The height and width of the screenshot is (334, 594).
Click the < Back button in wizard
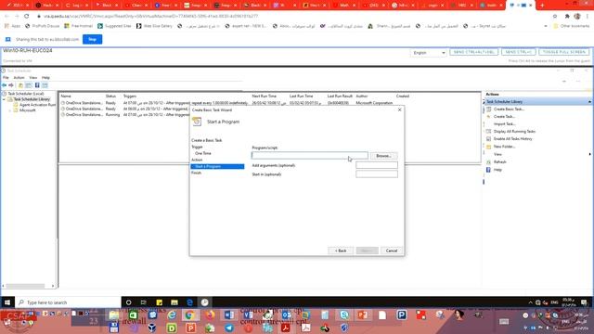[x=341, y=250]
